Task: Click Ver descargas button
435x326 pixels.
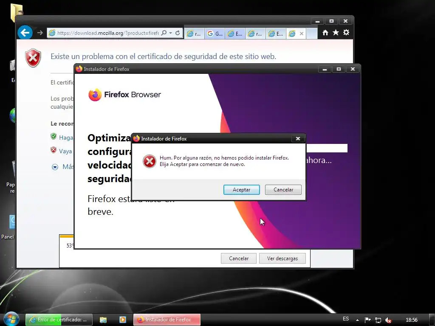Action: click(282, 259)
